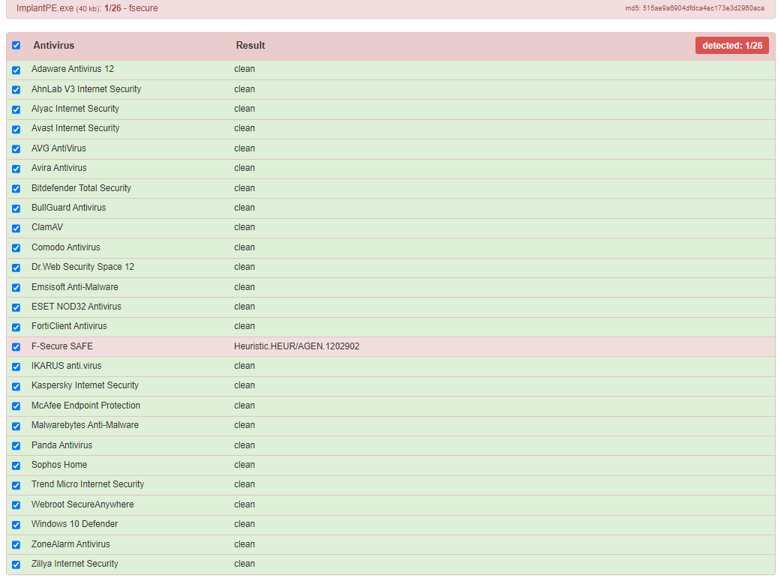Click the Adaware Antivirus 12 label
This screenshot has width=778, height=578.
click(73, 69)
